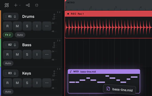Screen dimensions: 152x96
Task: Click the Bass track I O label
Action: (59, 41)
